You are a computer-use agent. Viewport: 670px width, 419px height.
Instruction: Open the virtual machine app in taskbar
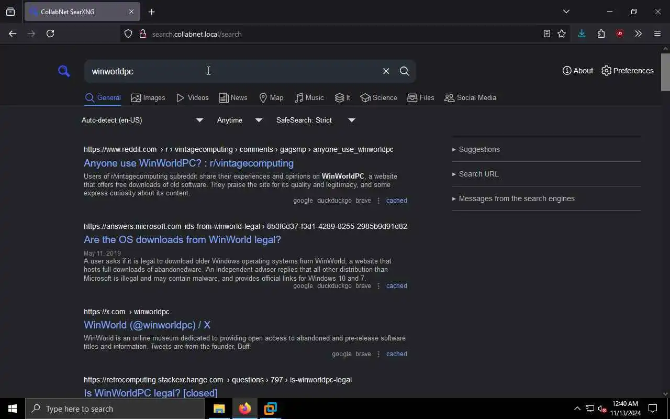click(x=271, y=409)
